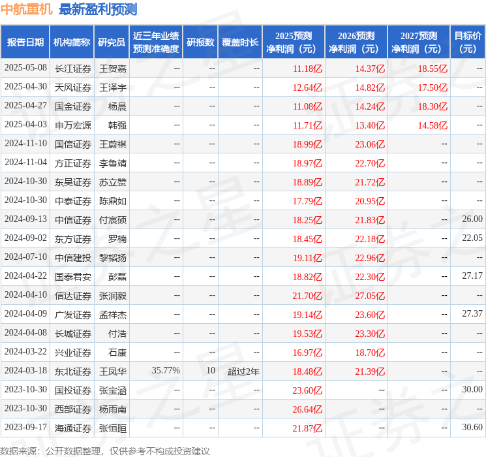Select the 覆盖时长 column header

239,42
